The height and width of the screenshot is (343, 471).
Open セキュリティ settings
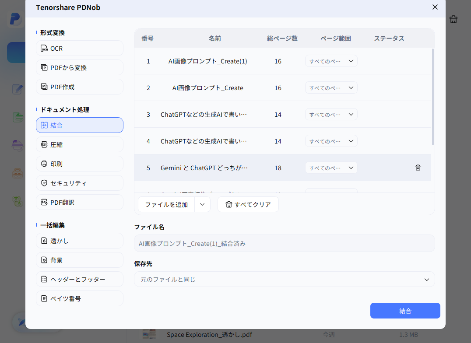click(80, 183)
